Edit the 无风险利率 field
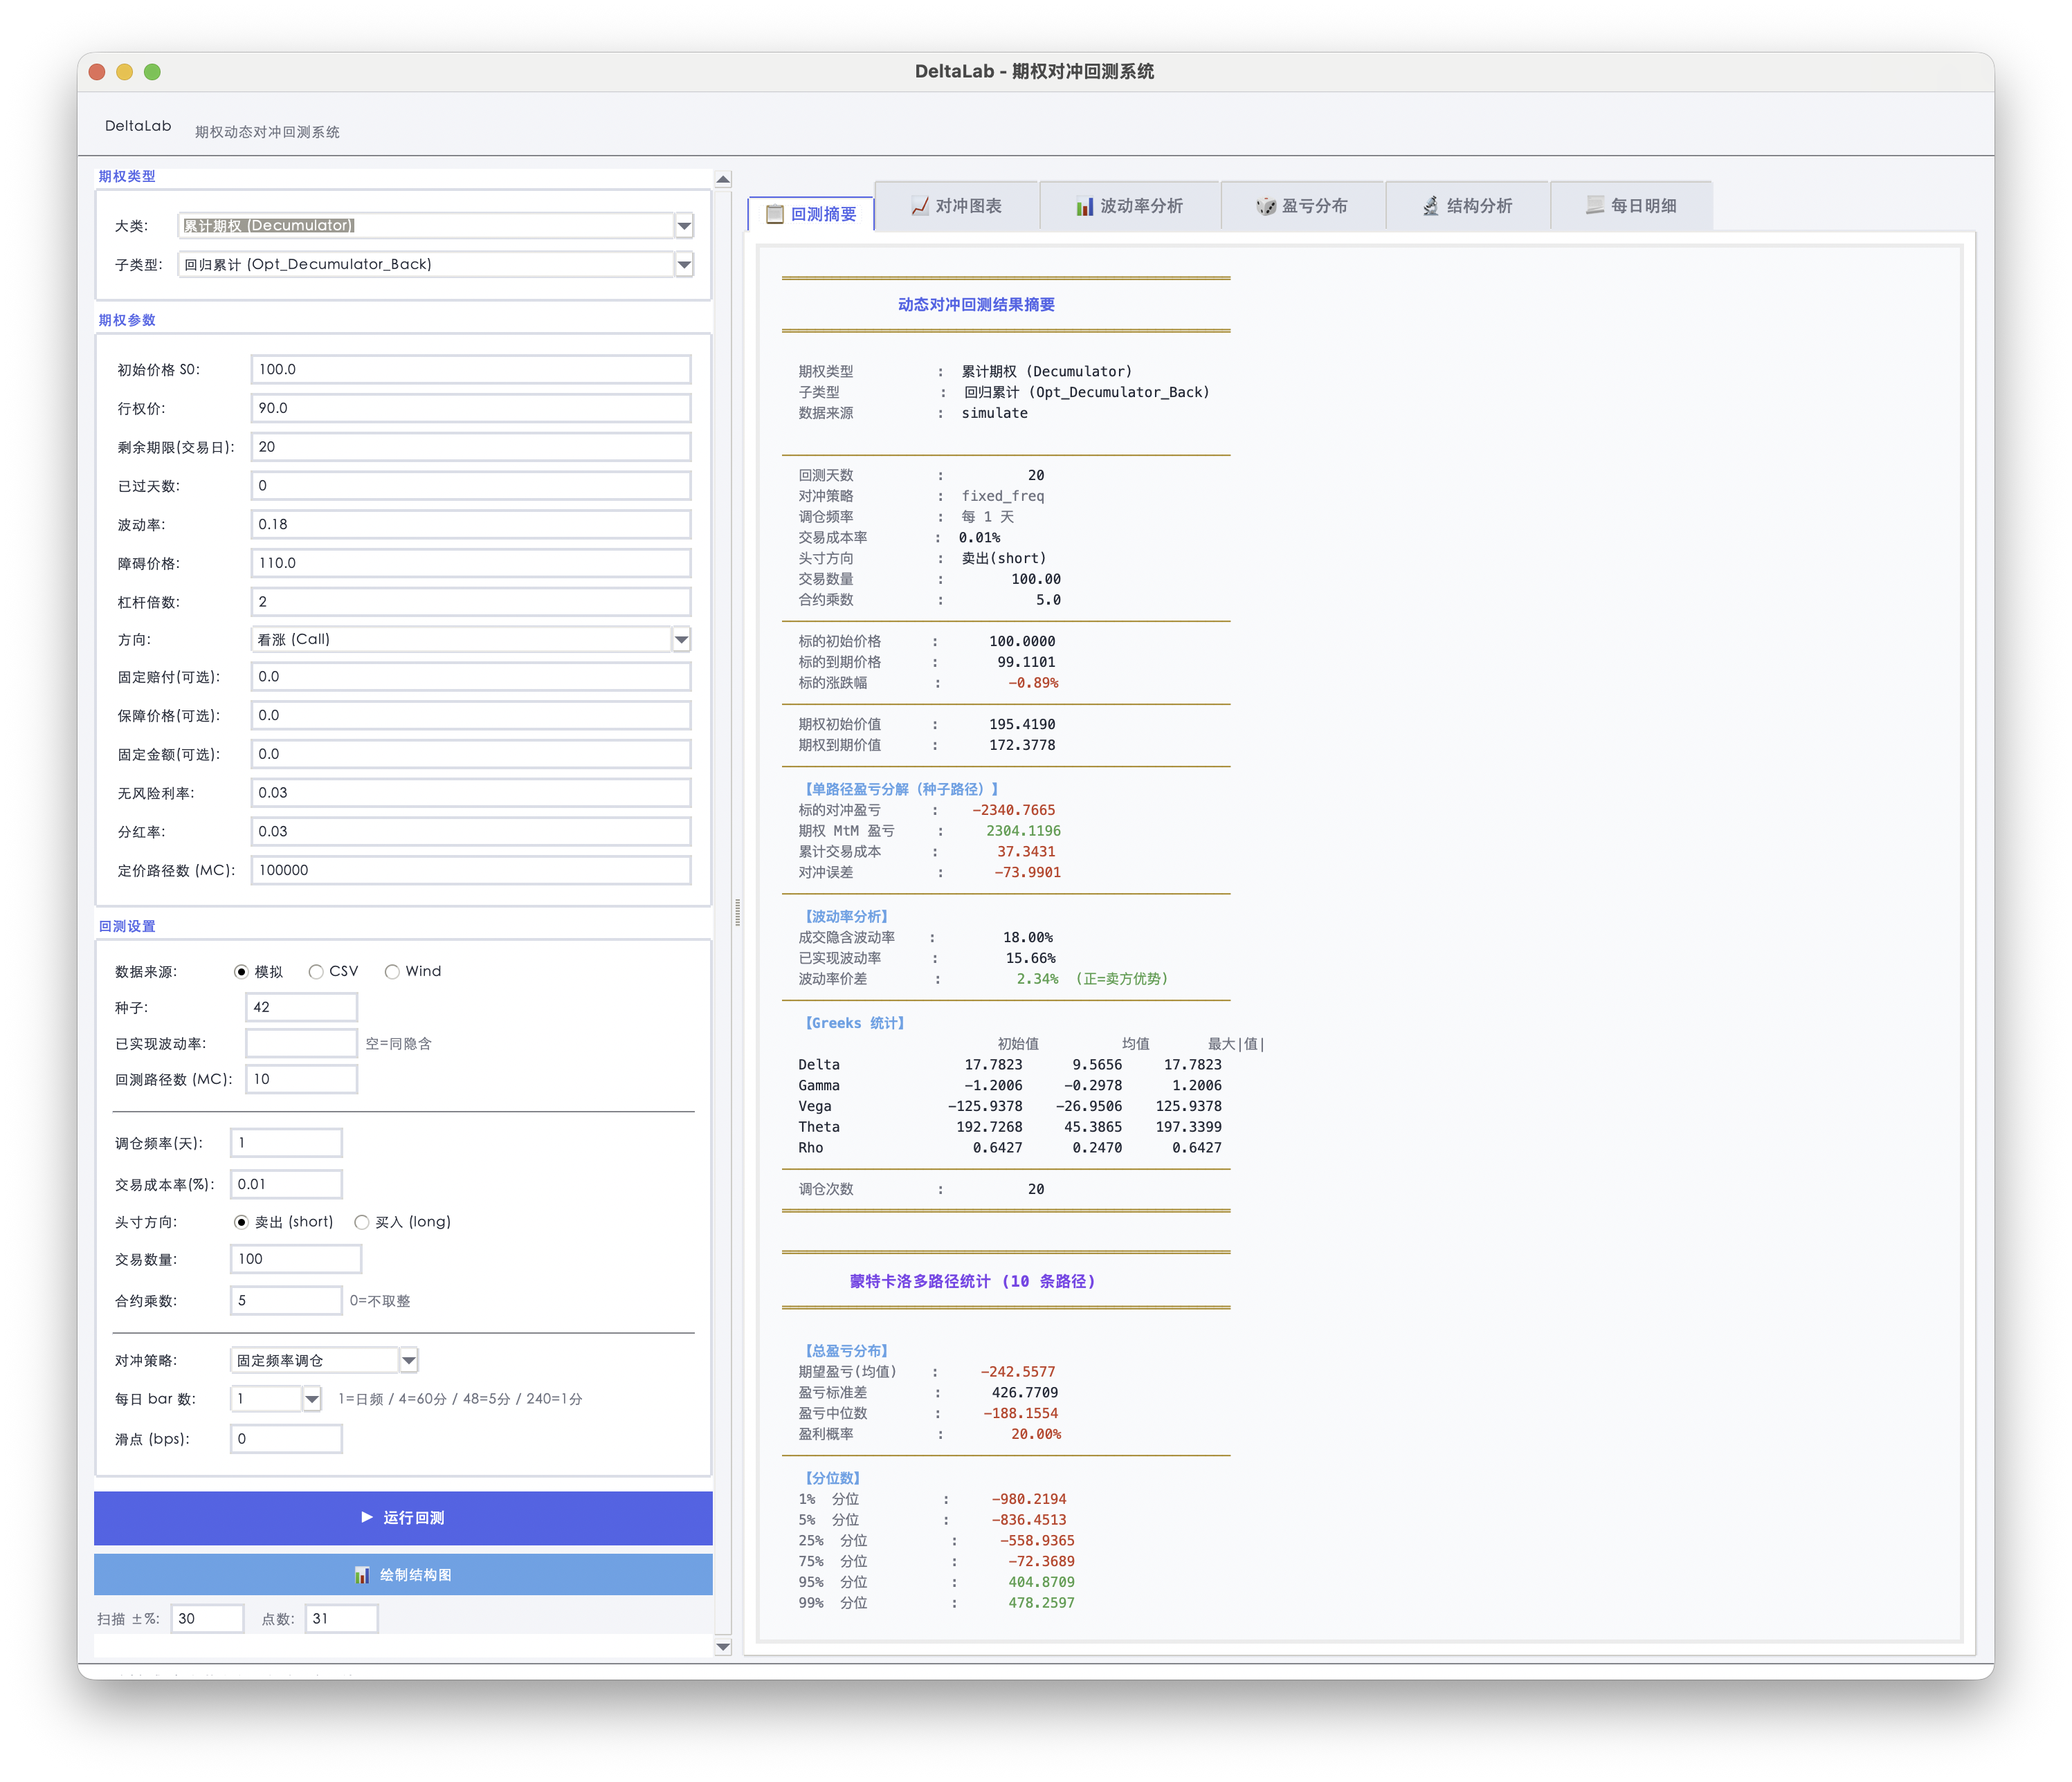This screenshot has height=1782, width=2072. point(471,793)
